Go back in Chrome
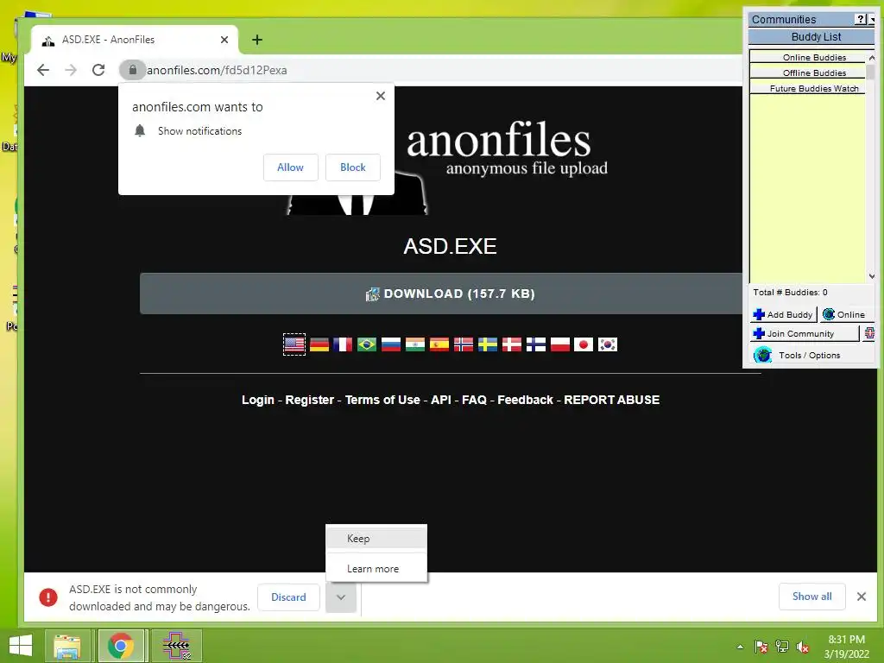884x663 pixels. coord(43,70)
